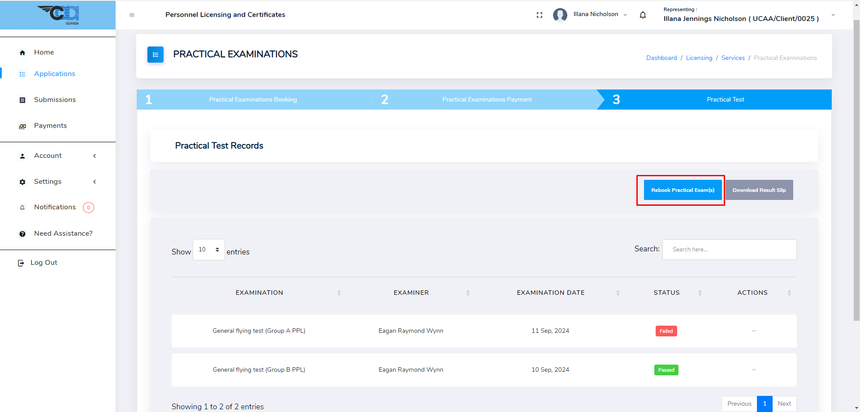Toggle fullscreen mode icon

pos(539,15)
